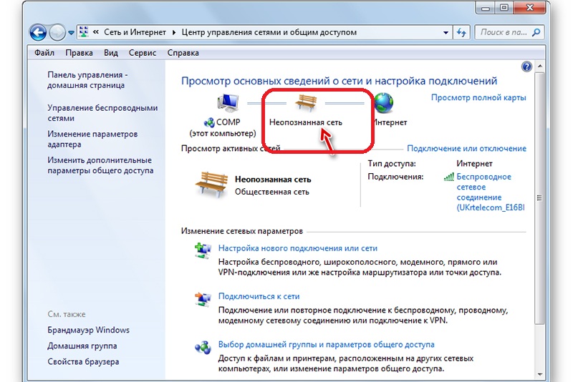The height and width of the screenshot is (382, 573).
Task: Open the Правка menu
Action: point(79,53)
